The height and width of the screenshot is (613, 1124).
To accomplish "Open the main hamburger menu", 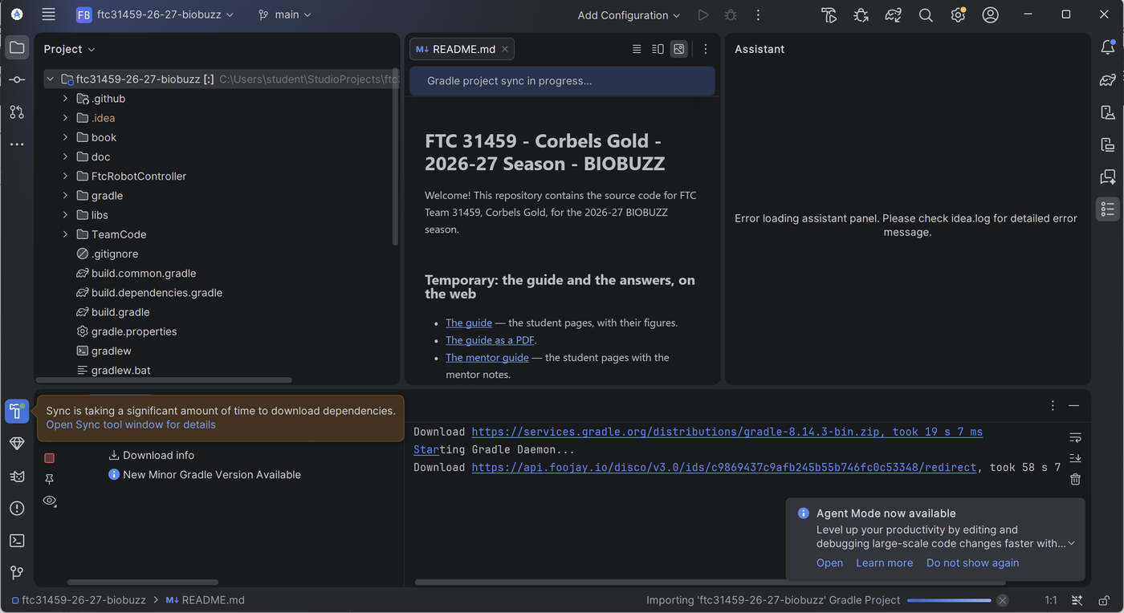I will pyautogui.click(x=48, y=14).
